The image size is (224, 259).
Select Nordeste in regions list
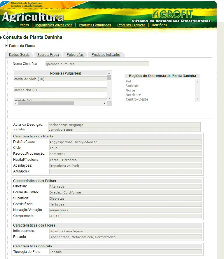pyautogui.click(x=133, y=95)
